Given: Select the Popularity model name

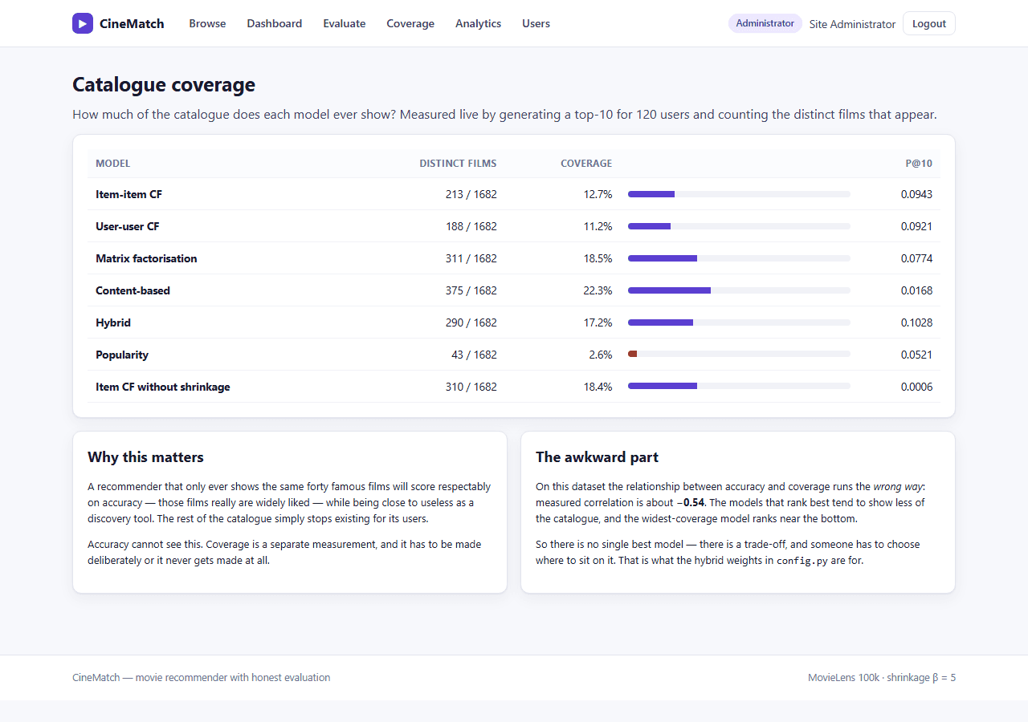Looking at the screenshot, I should point(122,355).
